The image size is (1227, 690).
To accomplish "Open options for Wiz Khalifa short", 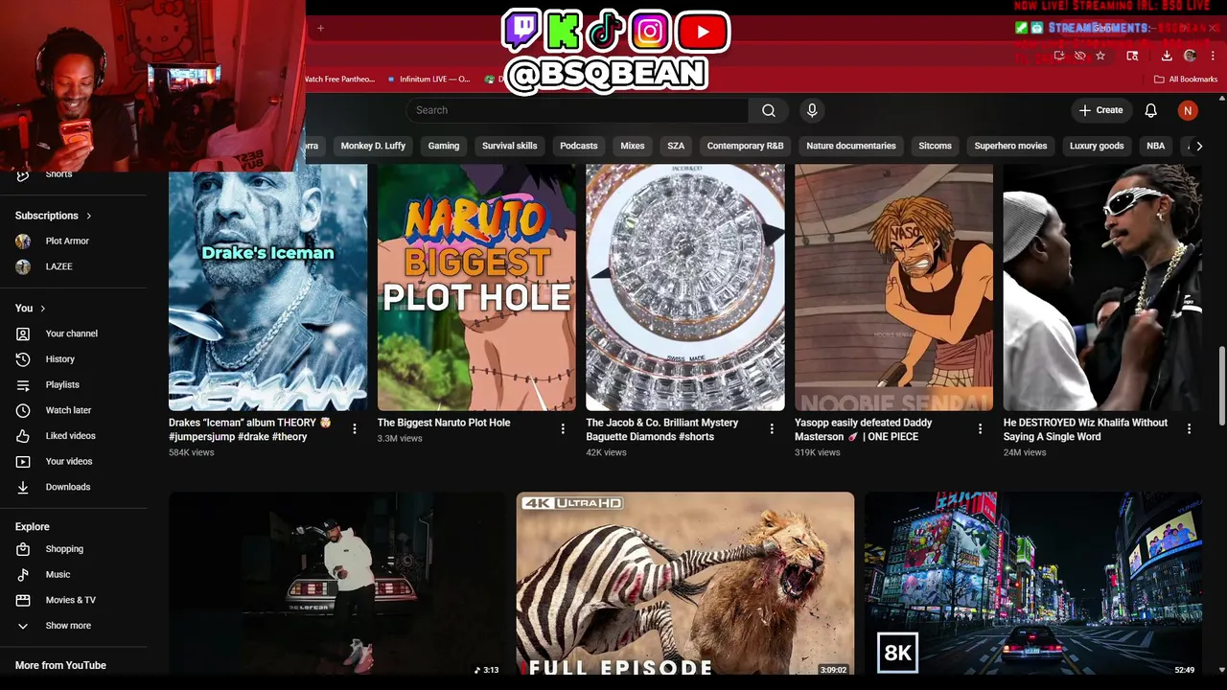I will click(1189, 429).
